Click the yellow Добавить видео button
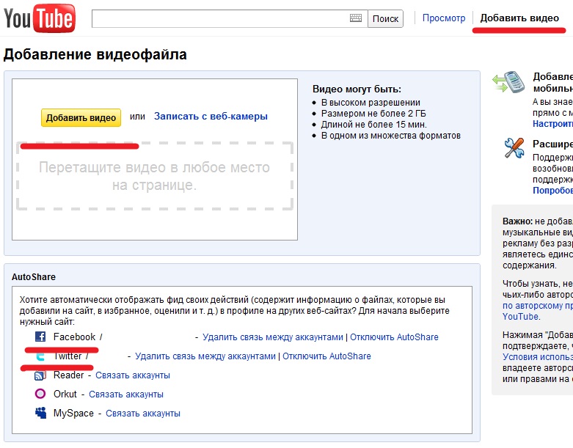Image resolution: width=573 pixels, height=448 pixels. tap(81, 117)
